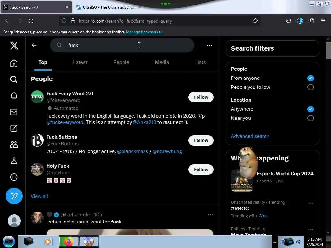Select From anyone radio option

(x=311, y=78)
